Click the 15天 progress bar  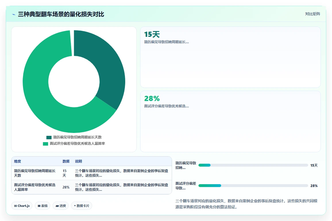(253, 165)
